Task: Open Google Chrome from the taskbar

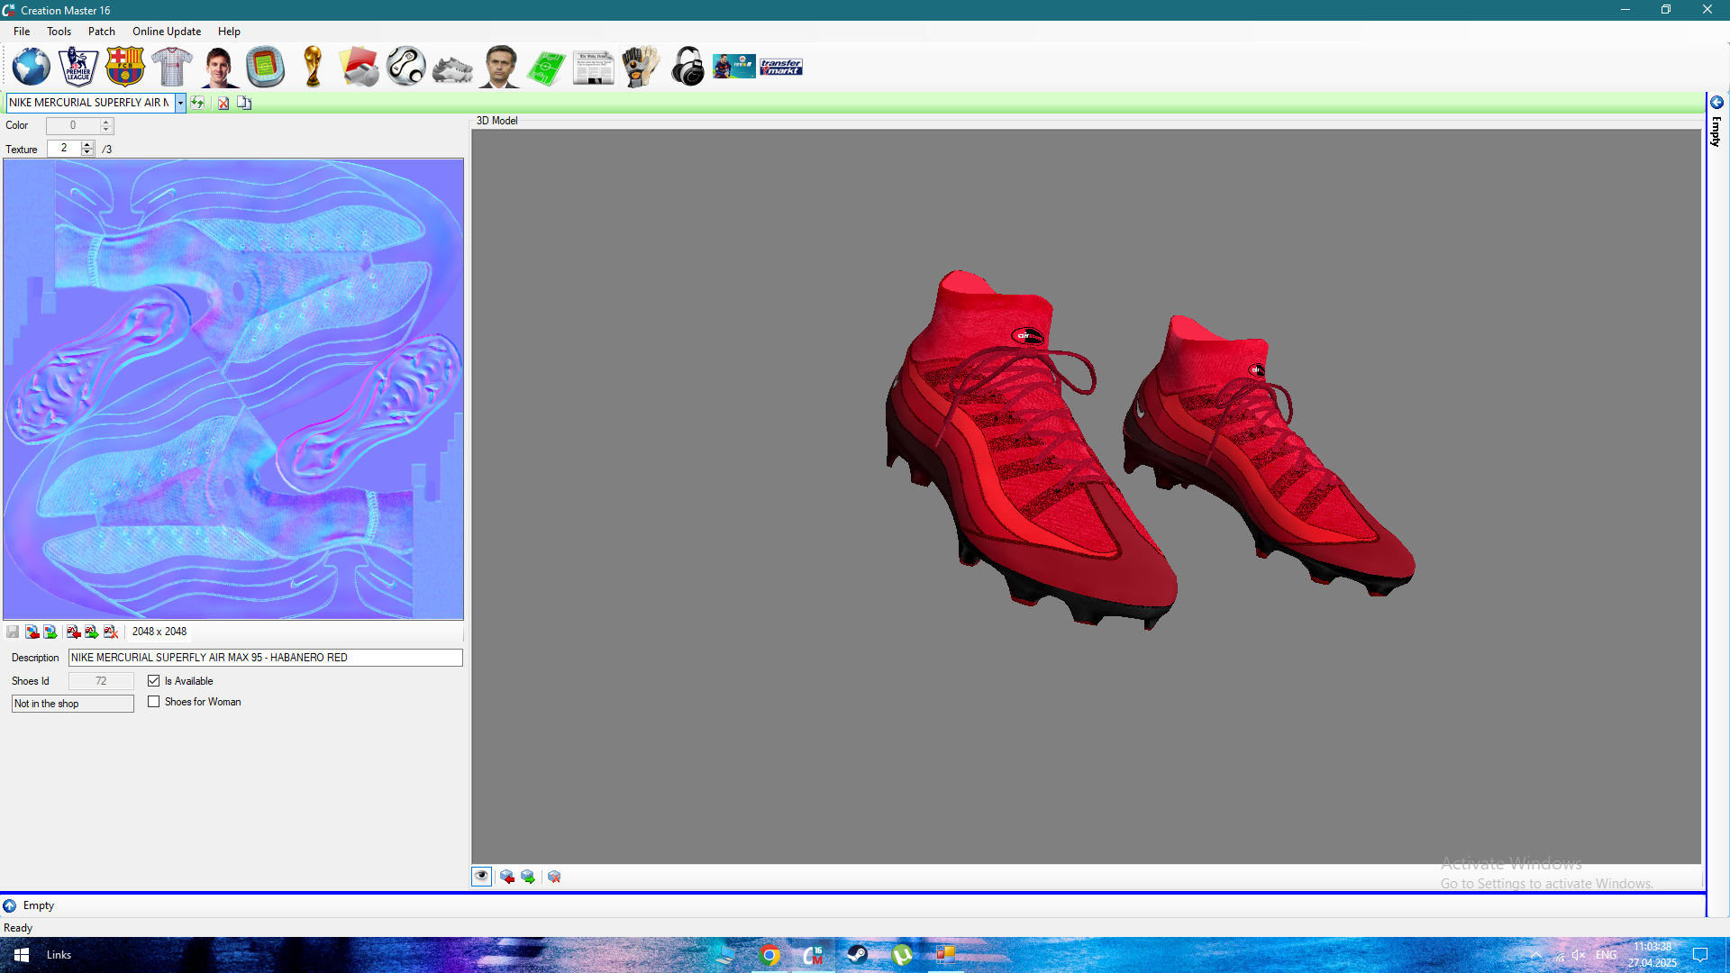Action: click(x=769, y=955)
